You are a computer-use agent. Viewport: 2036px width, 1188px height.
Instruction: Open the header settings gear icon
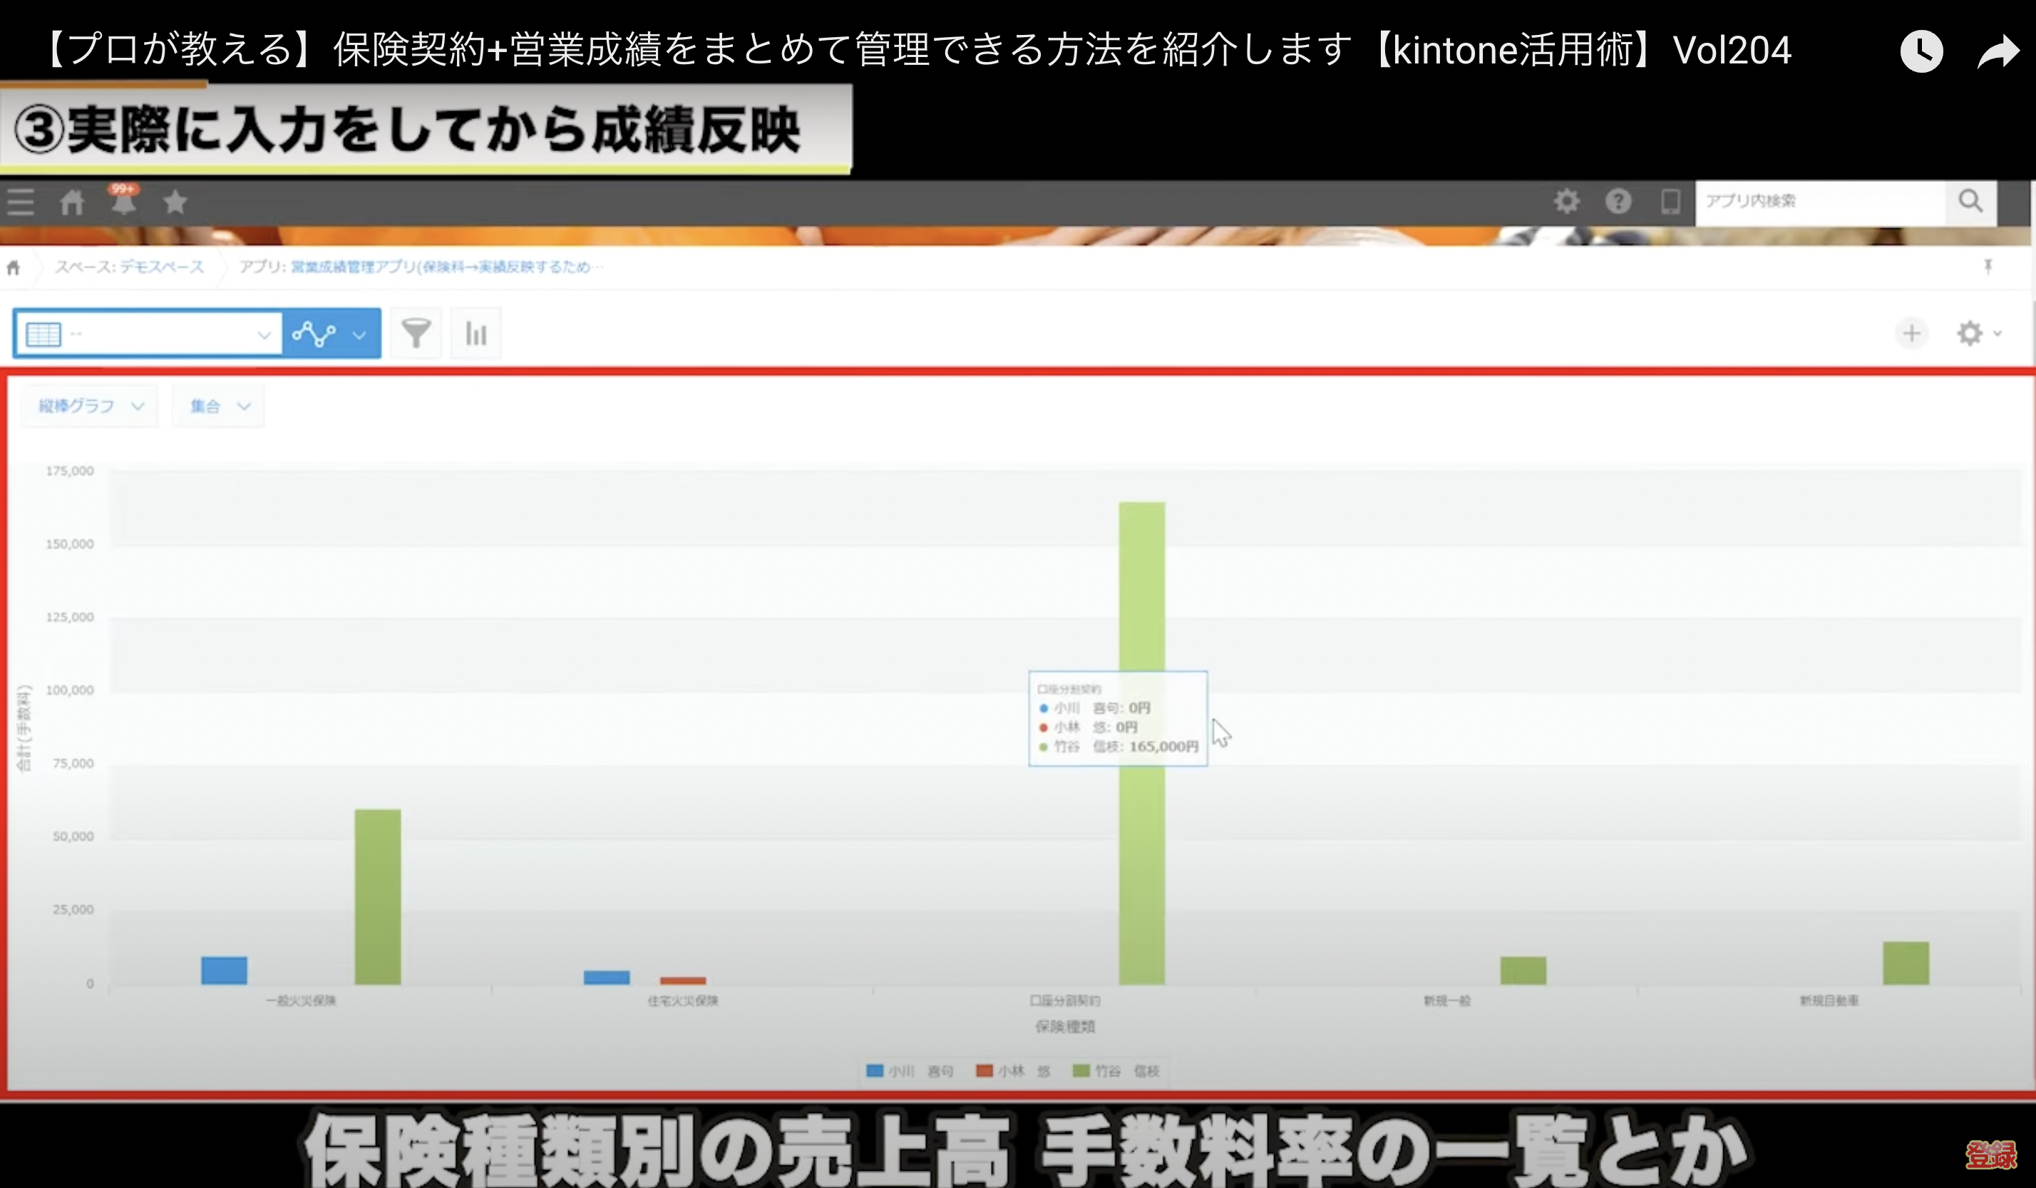coord(1565,201)
